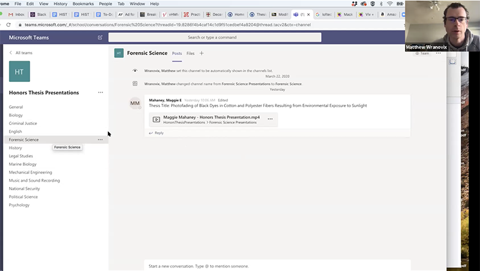
Task: Open the Psychology channel
Action: click(19, 205)
